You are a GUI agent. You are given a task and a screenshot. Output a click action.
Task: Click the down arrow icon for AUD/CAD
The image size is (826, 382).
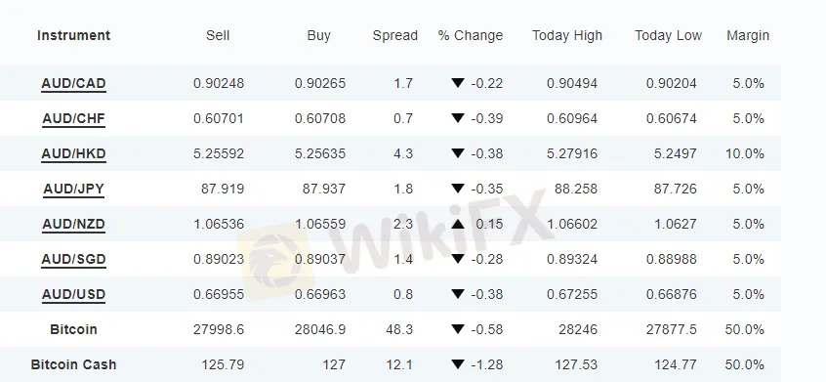[x=458, y=83]
